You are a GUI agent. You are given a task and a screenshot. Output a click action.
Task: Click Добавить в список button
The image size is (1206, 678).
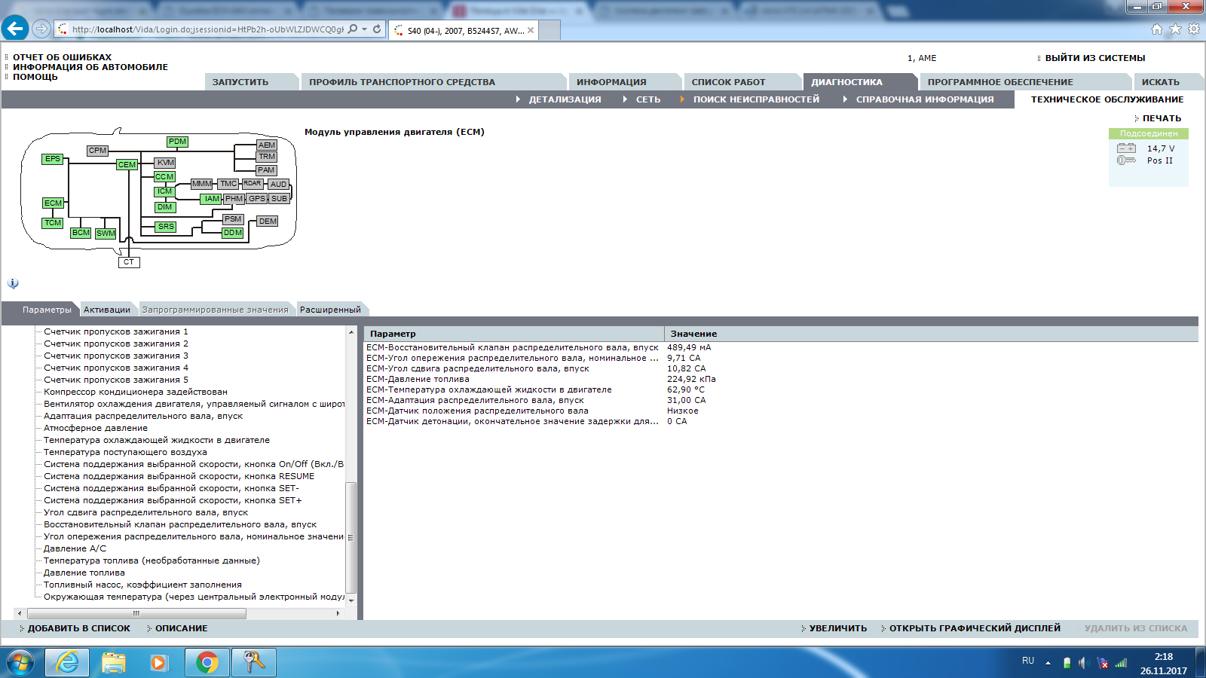click(78, 628)
